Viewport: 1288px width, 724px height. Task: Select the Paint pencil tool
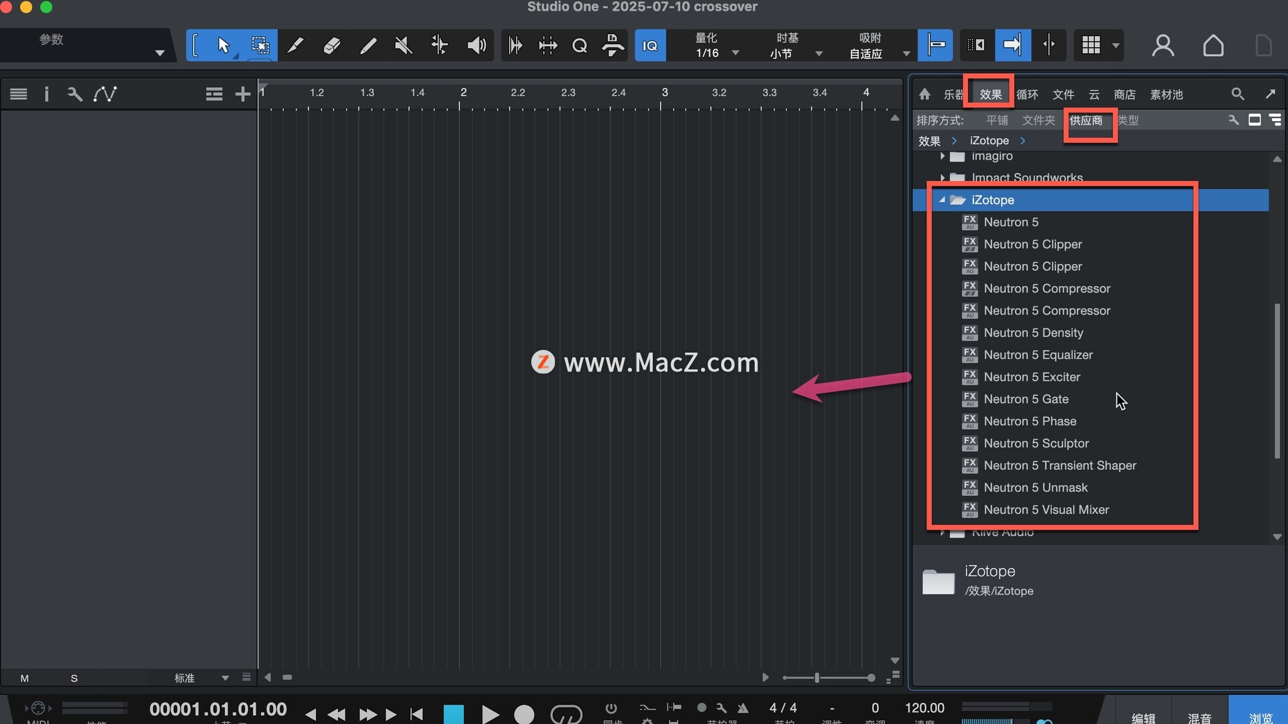368,46
